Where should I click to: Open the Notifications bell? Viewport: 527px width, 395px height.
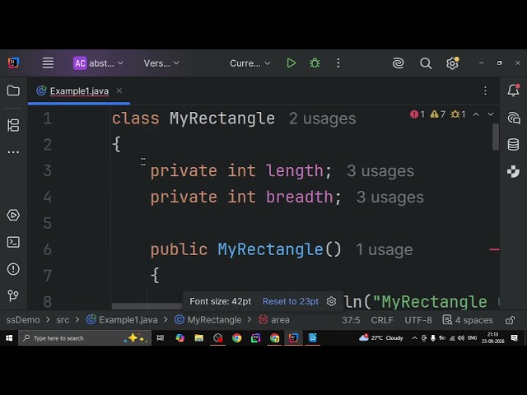pyautogui.click(x=514, y=91)
